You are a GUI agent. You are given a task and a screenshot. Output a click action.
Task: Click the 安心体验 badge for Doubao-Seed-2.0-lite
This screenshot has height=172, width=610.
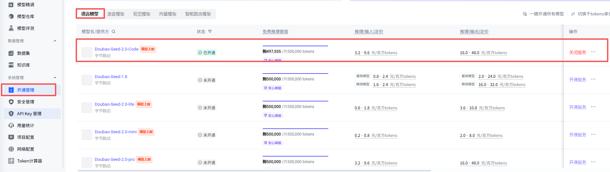[273, 116]
